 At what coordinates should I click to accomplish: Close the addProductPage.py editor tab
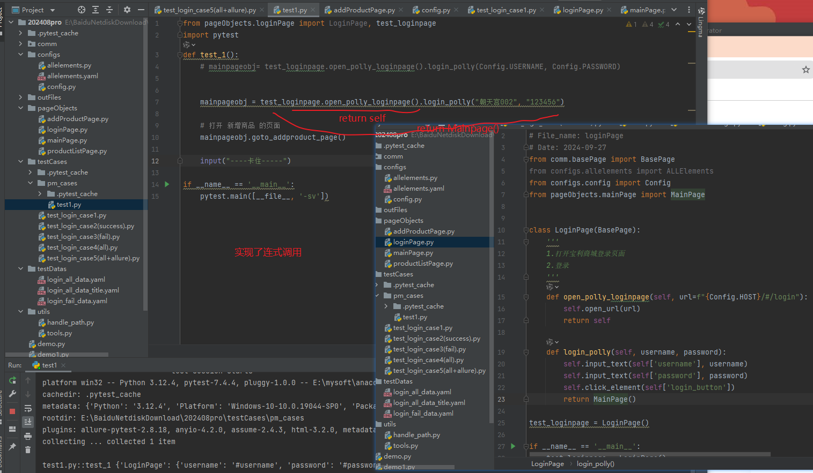(x=400, y=10)
